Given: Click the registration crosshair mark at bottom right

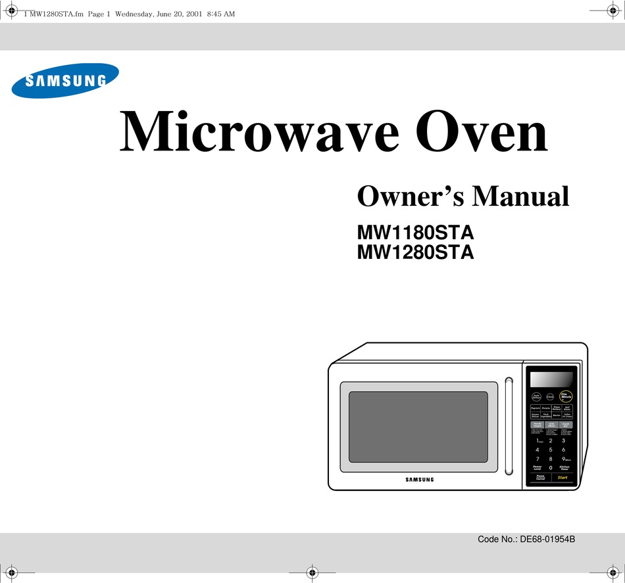Looking at the screenshot, I should click(613, 573).
